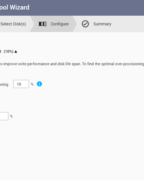
Task: Click the Summary checkmark circle icon
Action: [85, 24]
